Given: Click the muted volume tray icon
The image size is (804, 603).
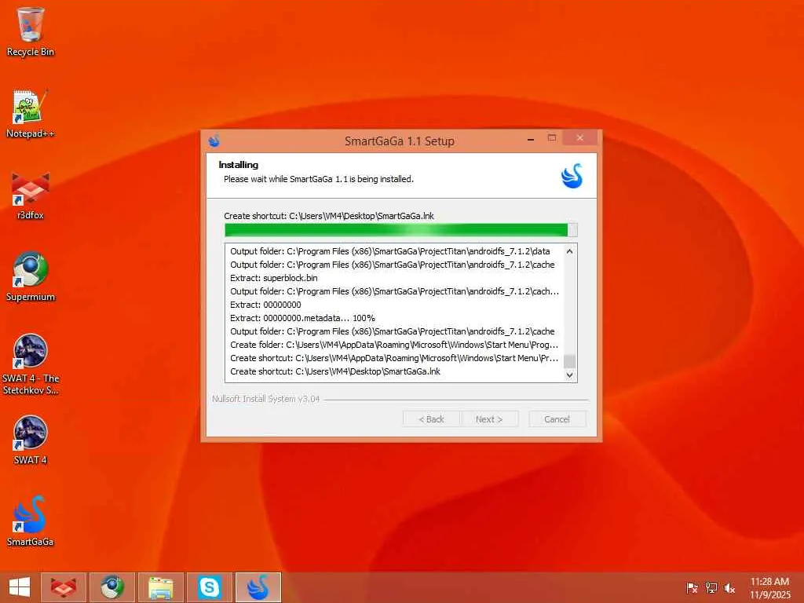Looking at the screenshot, I should [729, 588].
